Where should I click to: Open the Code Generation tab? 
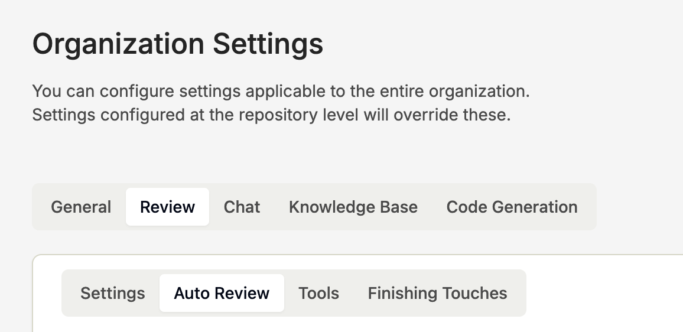(x=512, y=207)
